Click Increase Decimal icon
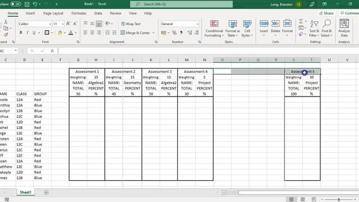The image size is (359, 202). 190,33
